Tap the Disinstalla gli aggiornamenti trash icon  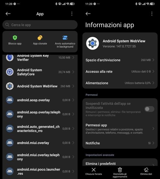coord(120,170)
